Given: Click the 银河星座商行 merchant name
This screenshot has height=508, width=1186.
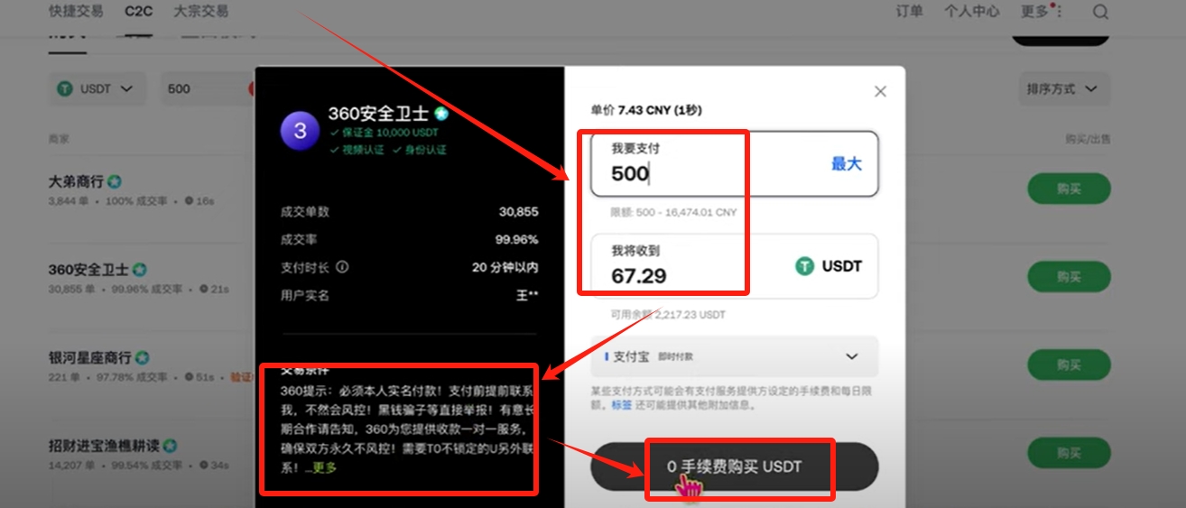Looking at the screenshot, I should 90,358.
